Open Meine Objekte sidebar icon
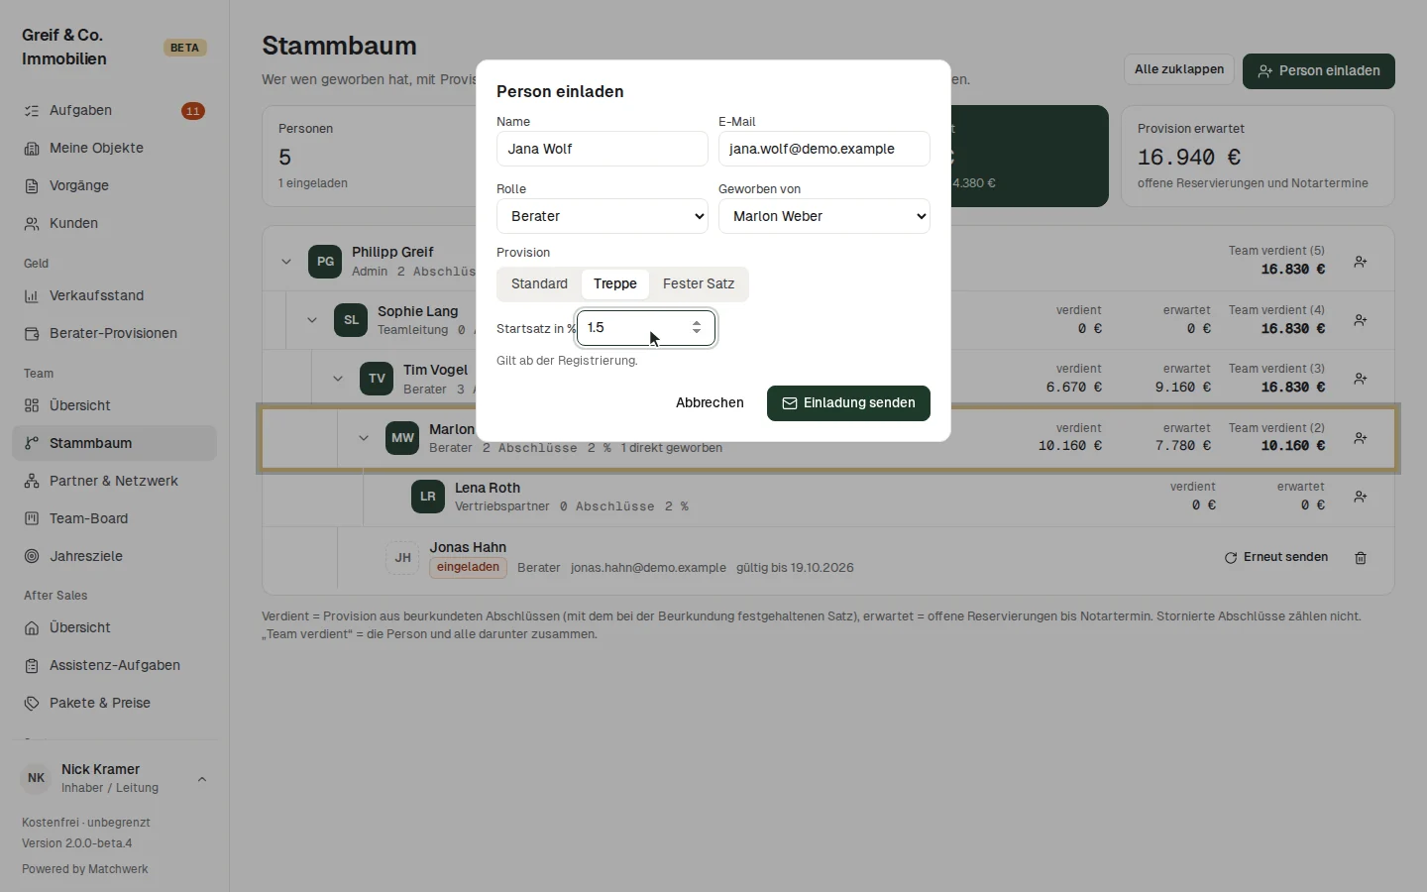This screenshot has width=1427, height=892. [x=32, y=148]
